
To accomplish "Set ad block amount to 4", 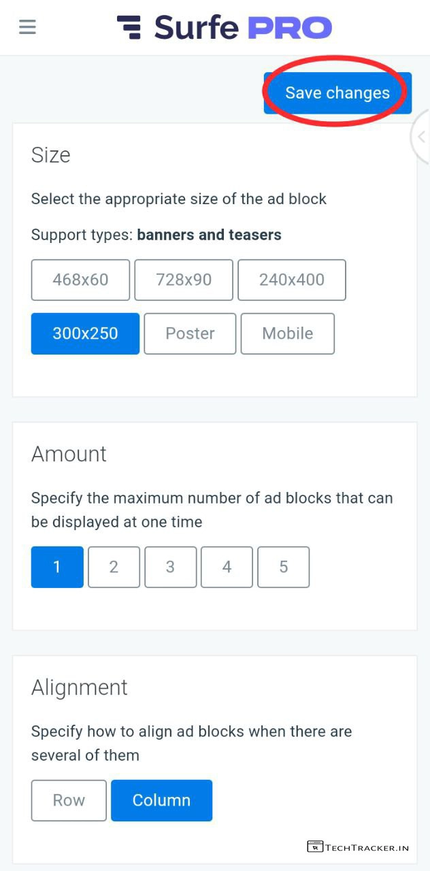I will (227, 567).
